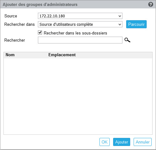The height and width of the screenshot is (150, 156).
Task: Toggle Rechercher dans les sous-dossiers checkbox
Action: tap(40, 33)
